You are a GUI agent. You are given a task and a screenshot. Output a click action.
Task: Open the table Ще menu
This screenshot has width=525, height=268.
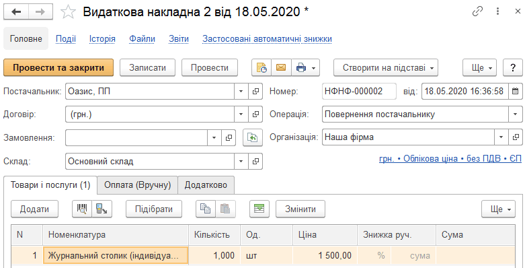(498, 209)
